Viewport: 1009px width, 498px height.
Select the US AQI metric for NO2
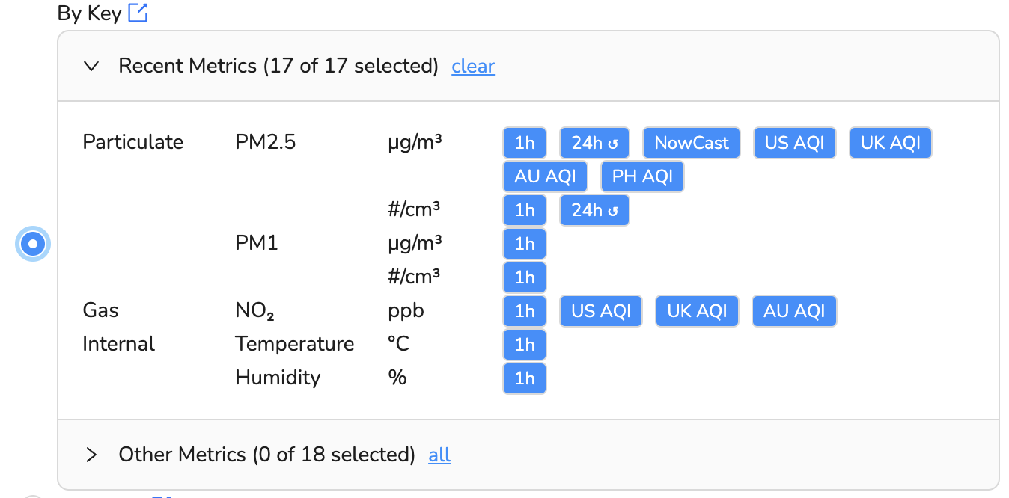click(x=601, y=310)
